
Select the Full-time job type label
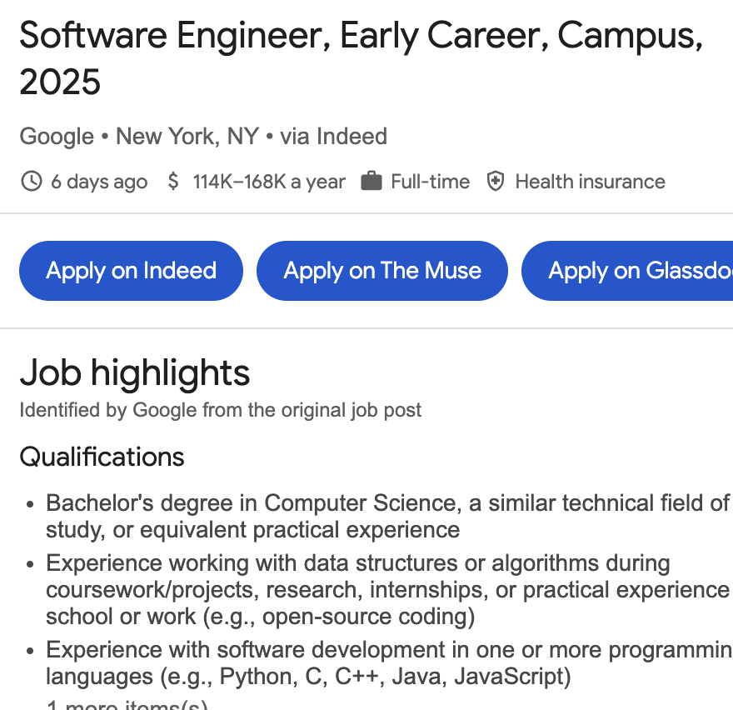click(x=430, y=182)
